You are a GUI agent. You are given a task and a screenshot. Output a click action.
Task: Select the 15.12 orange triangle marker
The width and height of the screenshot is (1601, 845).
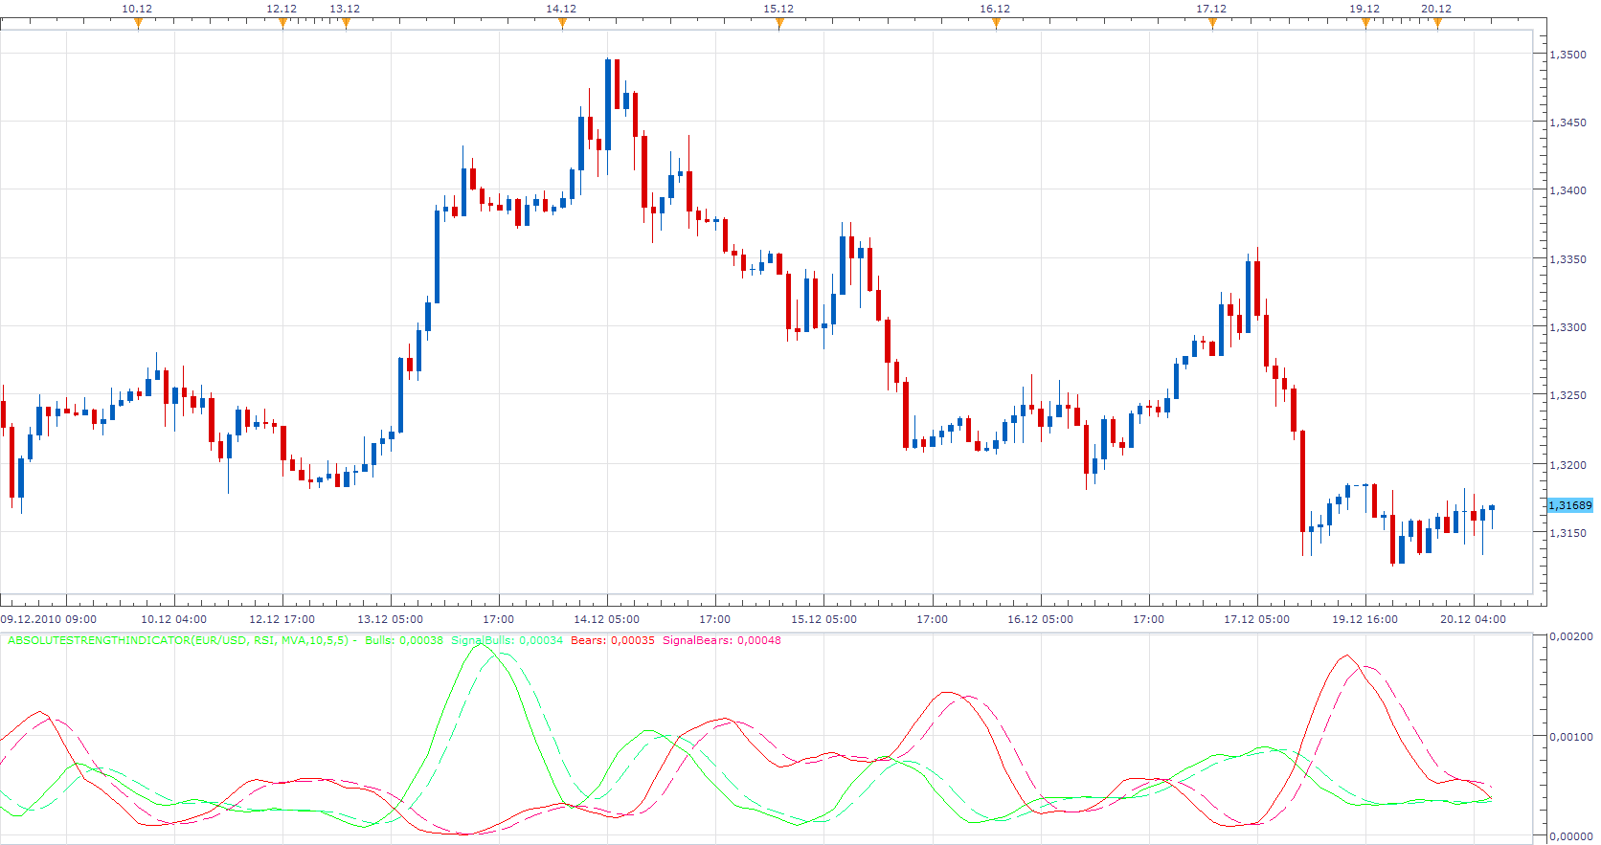779,24
